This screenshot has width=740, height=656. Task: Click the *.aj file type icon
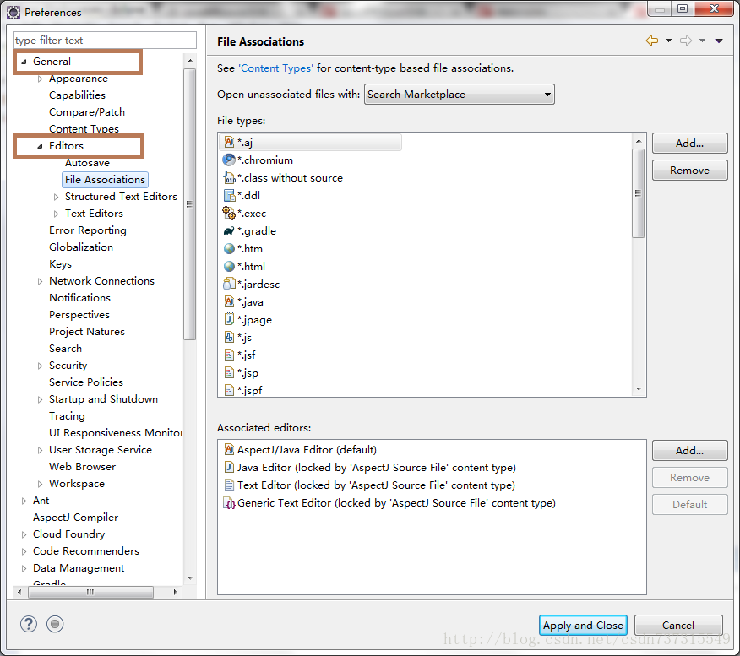pos(229,142)
